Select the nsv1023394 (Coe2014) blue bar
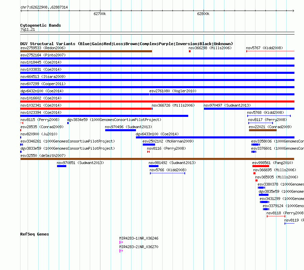 (104, 116)
